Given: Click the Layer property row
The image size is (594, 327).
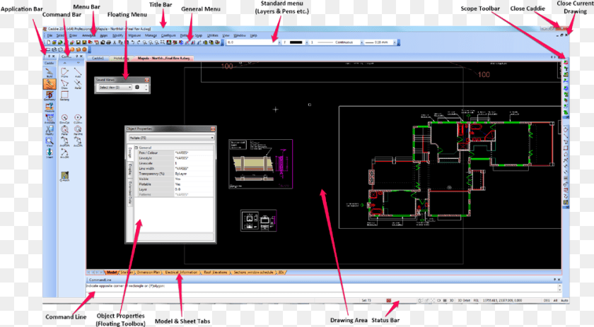Looking at the screenshot, I should [x=174, y=189].
